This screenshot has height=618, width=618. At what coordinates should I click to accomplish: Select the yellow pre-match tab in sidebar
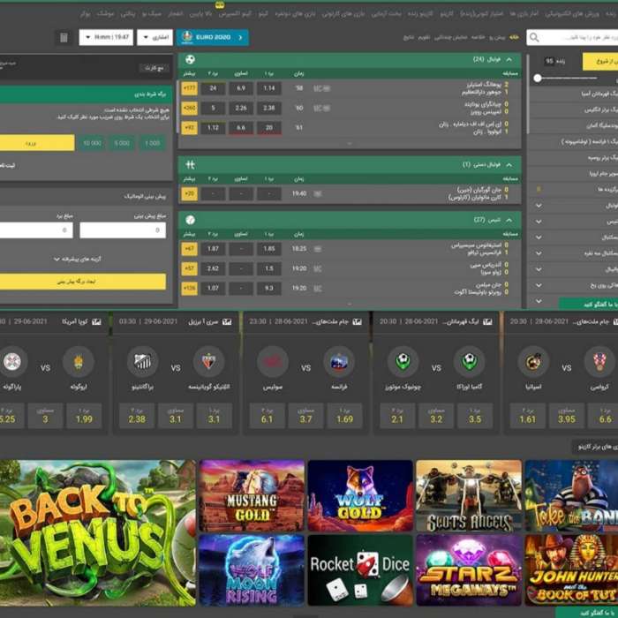(x=599, y=61)
